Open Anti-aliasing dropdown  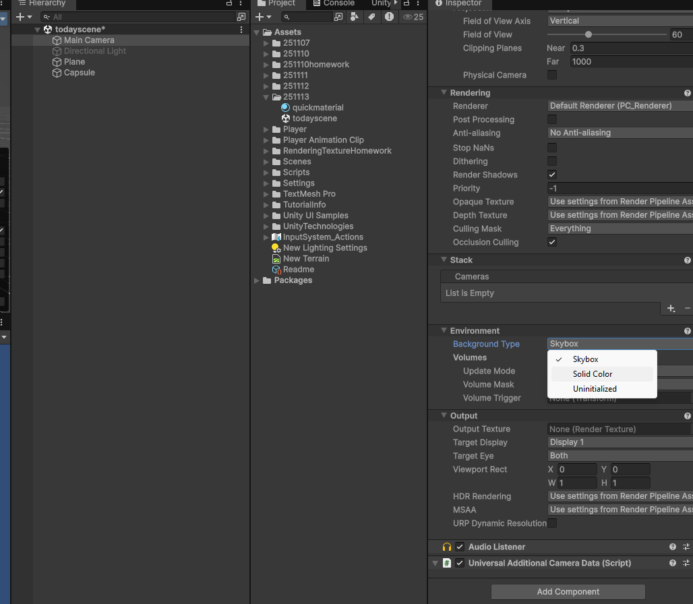pos(620,133)
